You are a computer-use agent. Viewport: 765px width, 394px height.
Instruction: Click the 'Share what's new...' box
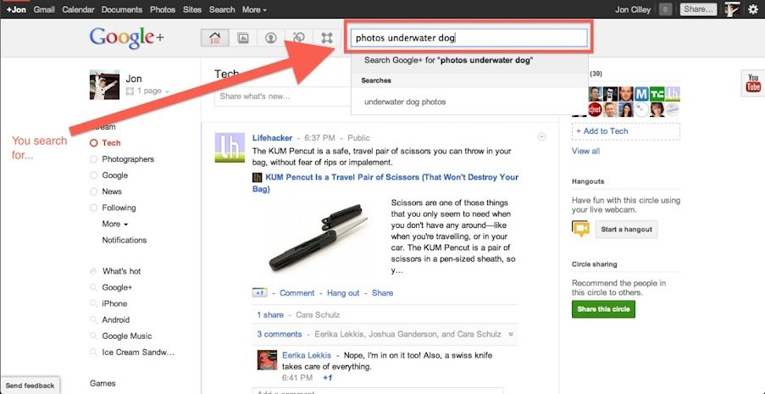click(283, 97)
